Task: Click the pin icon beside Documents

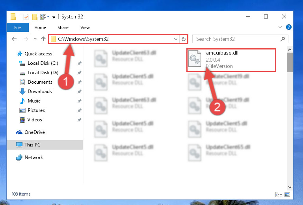Action: point(80,82)
